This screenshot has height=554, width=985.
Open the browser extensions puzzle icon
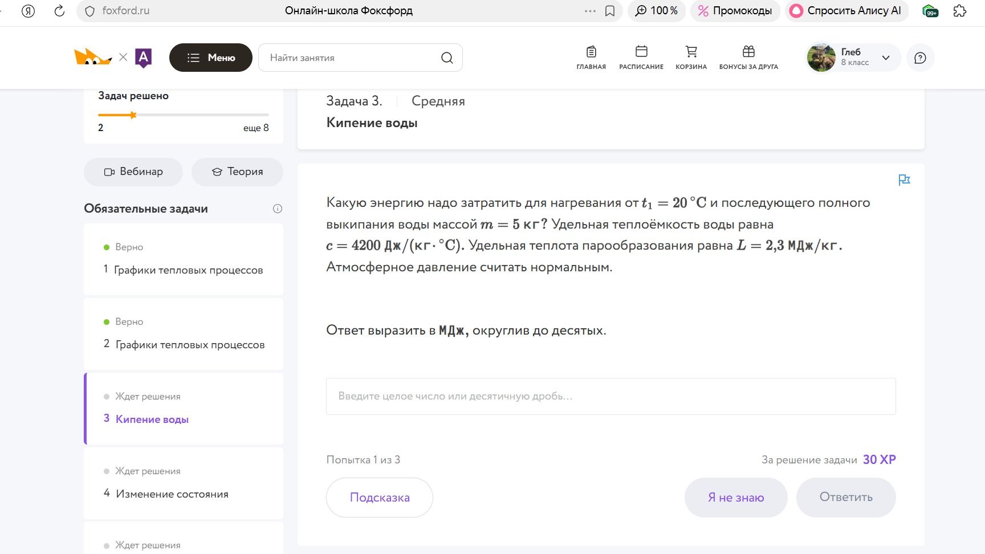point(960,11)
